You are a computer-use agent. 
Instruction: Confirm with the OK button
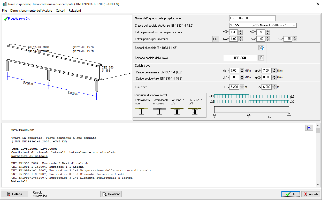(x=291, y=194)
